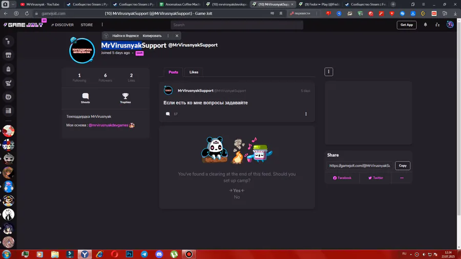Open Discord from the taskbar
The image size is (461, 259).
159,254
